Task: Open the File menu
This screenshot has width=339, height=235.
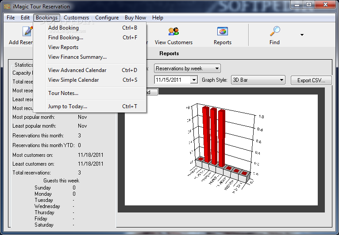Action: (x=11, y=18)
